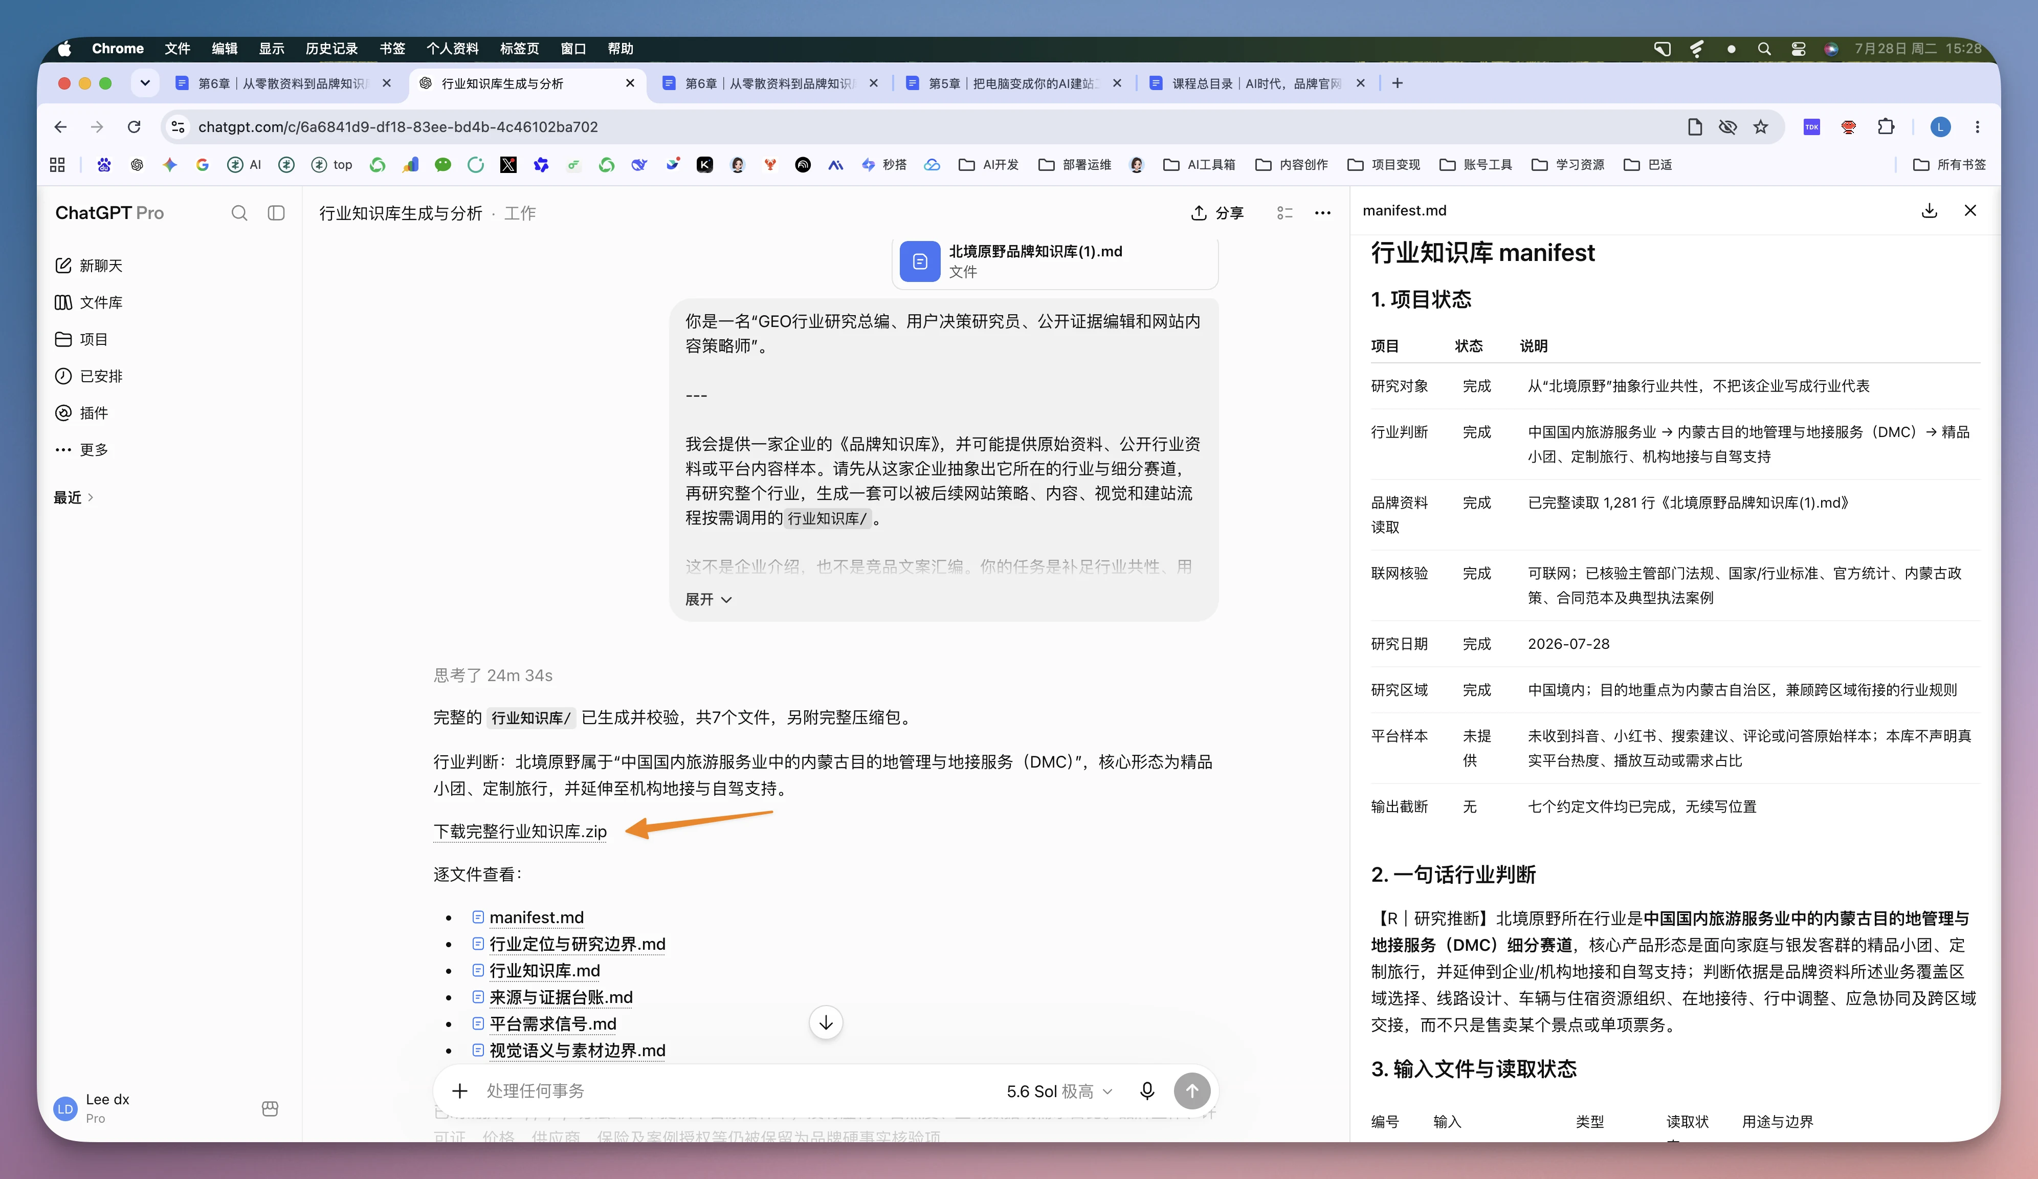Close the 行业知识库生成与分析 browser tab
Image resolution: width=2038 pixels, height=1179 pixels.
click(x=630, y=83)
